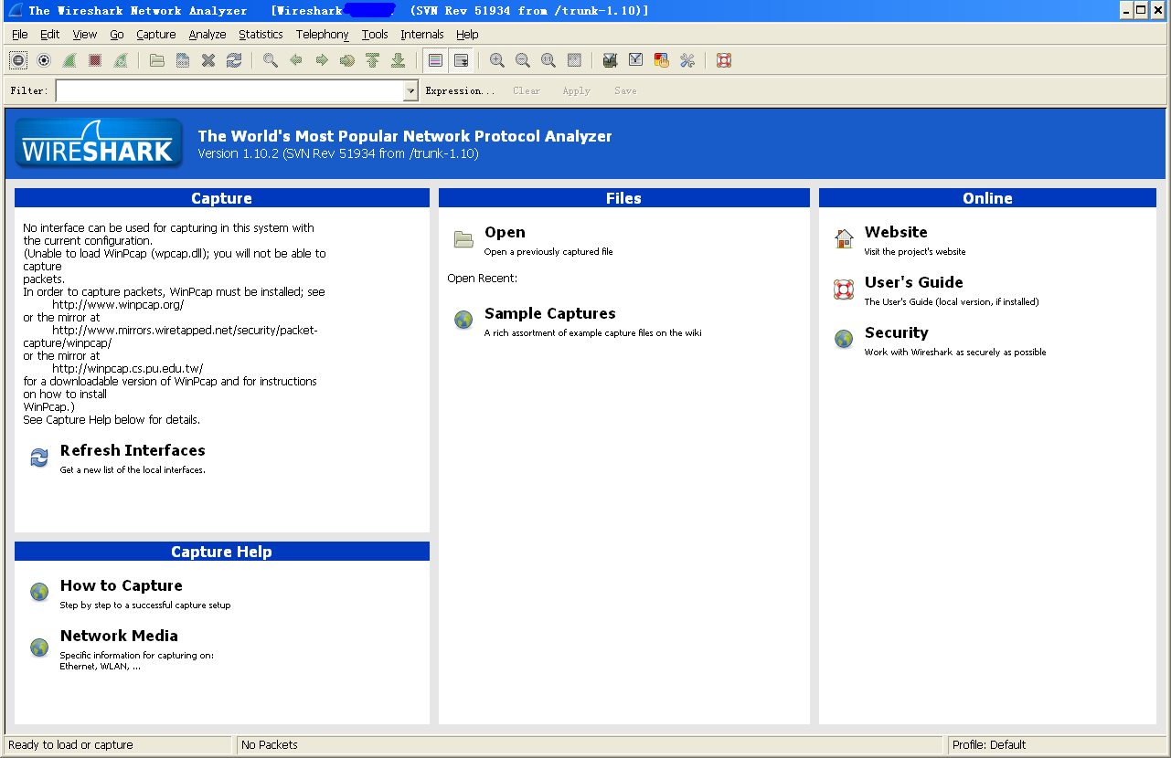The image size is (1171, 758).
Task: Open the capture interfaces list icon
Action: (x=18, y=60)
